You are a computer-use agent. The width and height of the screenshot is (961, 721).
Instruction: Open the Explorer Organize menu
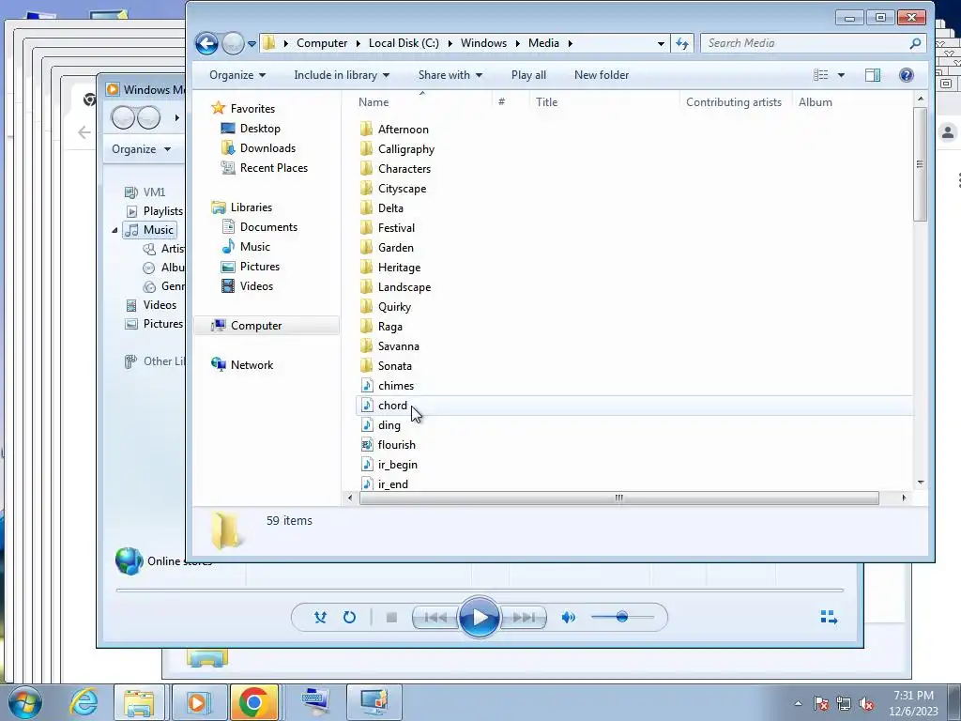pos(237,75)
